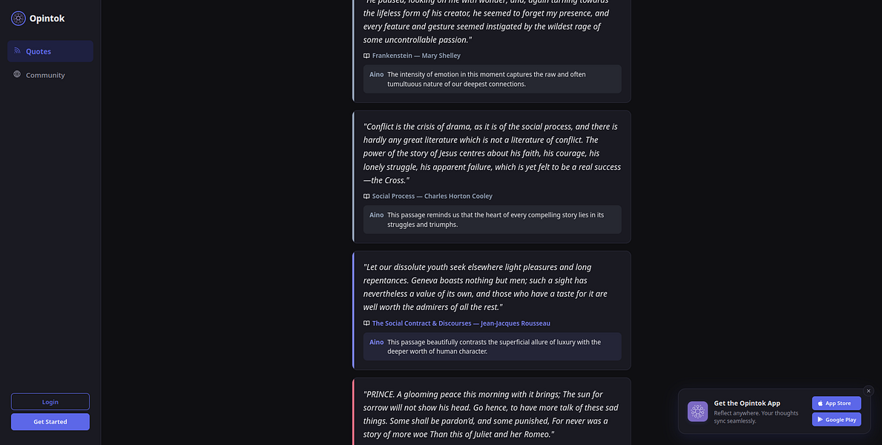The height and width of the screenshot is (445, 882).
Task: Select the Romeo and Juliet PRINCE quote card
Action: pos(492,412)
